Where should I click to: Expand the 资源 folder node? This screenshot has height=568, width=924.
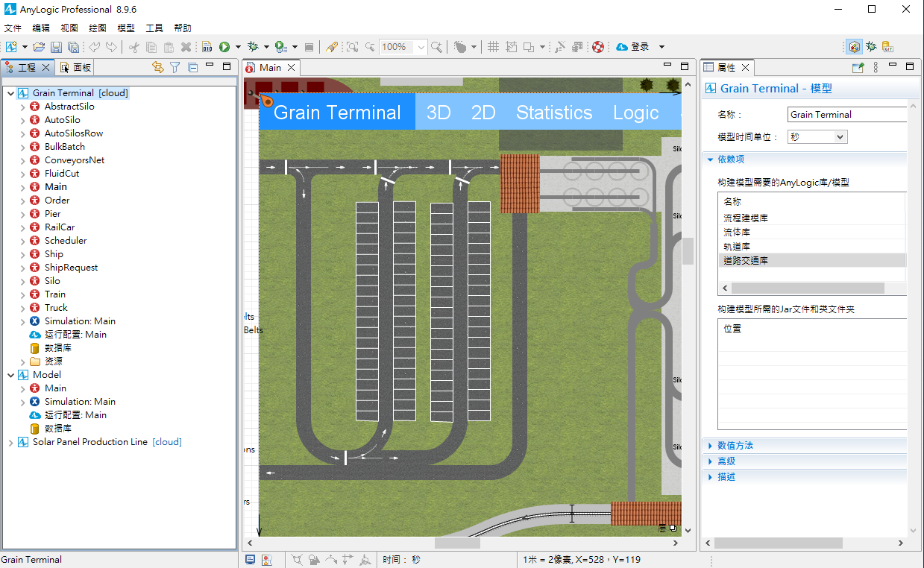pyautogui.click(x=22, y=362)
